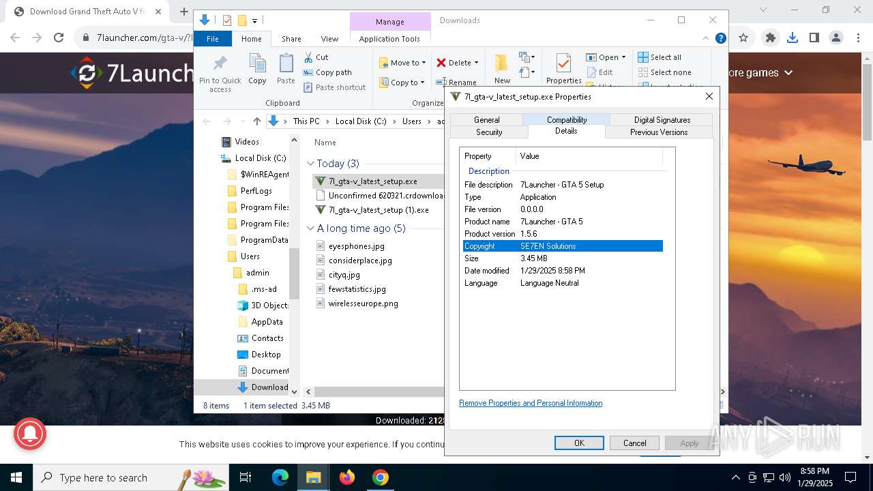Click Cancel in Properties dialog
The image size is (873, 491).
click(634, 443)
